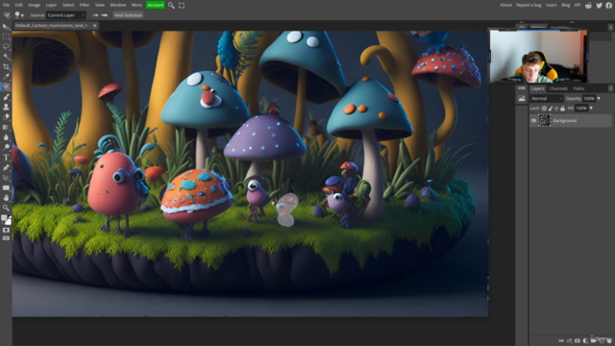Select the Crop tool

(x=6, y=66)
